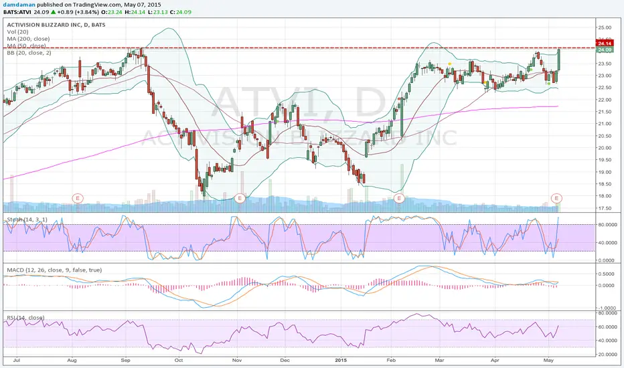Click the Dec label on time axis
624x368 pixels.
[x=285, y=361]
